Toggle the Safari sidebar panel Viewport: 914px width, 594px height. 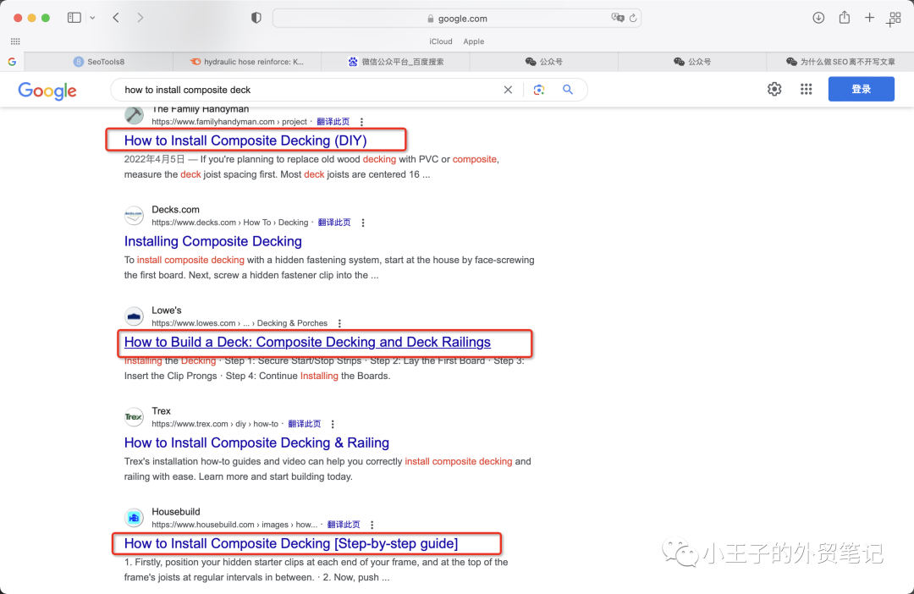(x=74, y=18)
